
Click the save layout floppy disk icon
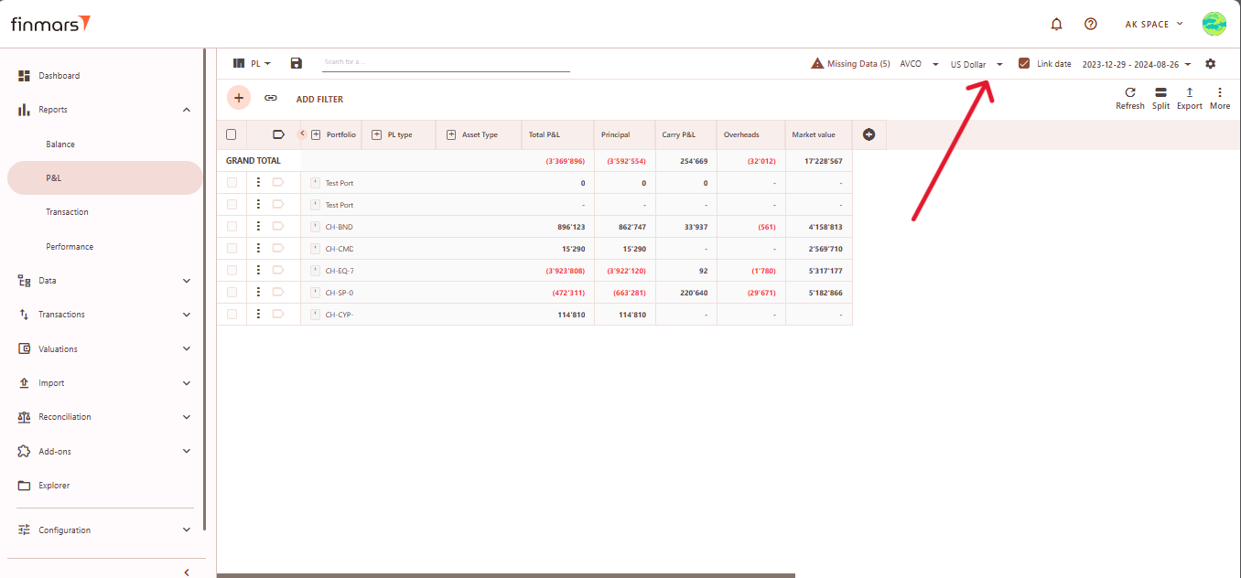click(296, 63)
